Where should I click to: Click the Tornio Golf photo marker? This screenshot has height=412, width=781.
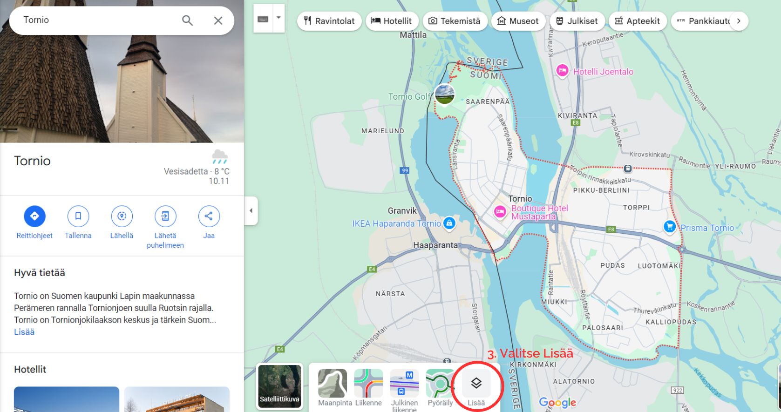pyautogui.click(x=444, y=95)
